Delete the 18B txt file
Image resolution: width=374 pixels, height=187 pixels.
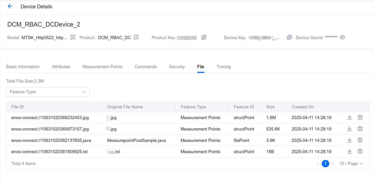360,151
